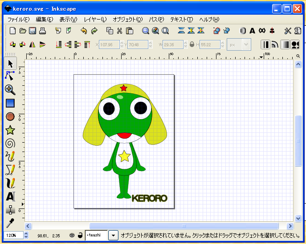Viewport: 306px width, 244px height.
Task: Select the Node edit tool
Action: click(x=10, y=76)
